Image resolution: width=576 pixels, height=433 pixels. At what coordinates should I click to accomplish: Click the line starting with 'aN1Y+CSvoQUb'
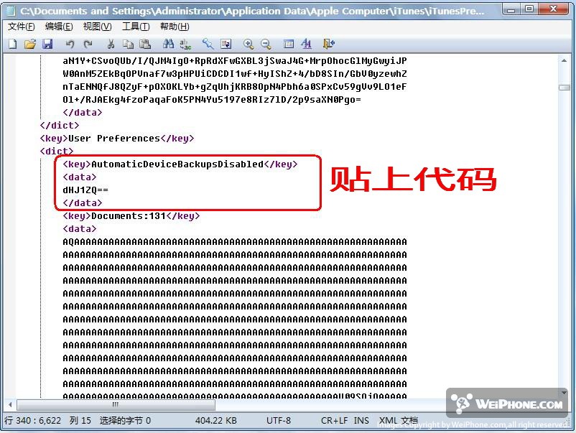(x=235, y=61)
